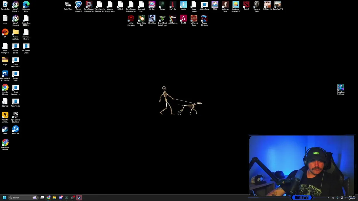Launch Call of Duty shortcut

click(68, 6)
